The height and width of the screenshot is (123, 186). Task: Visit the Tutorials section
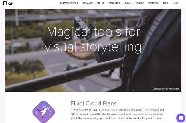153,3
